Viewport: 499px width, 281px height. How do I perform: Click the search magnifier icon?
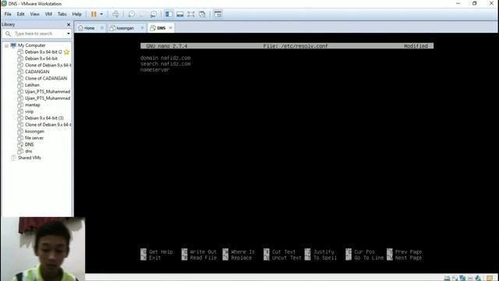pyautogui.click(x=8, y=34)
